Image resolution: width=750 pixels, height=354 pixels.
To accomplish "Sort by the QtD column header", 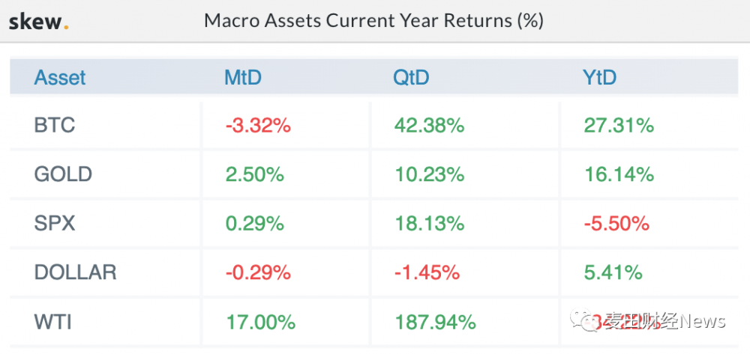I will coord(411,78).
